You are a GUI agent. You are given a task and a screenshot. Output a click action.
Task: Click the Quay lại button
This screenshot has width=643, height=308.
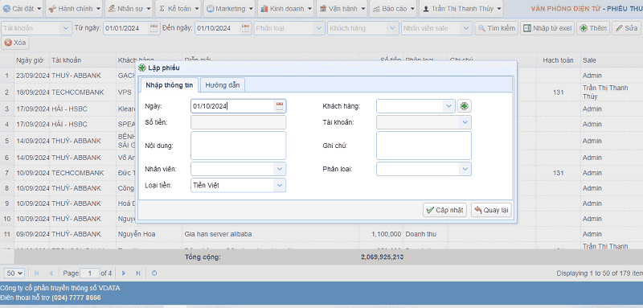[x=491, y=210]
